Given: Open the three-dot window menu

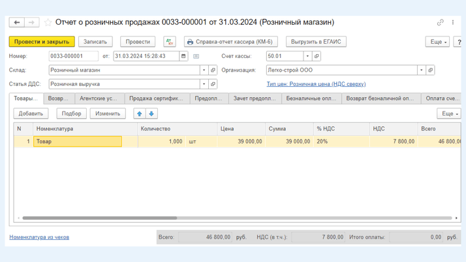Looking at the screenshot, I should coord(453,23).
